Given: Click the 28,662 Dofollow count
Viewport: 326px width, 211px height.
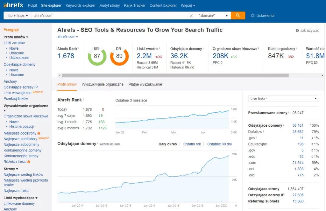Looking at the screenshot, I should 298,131.
